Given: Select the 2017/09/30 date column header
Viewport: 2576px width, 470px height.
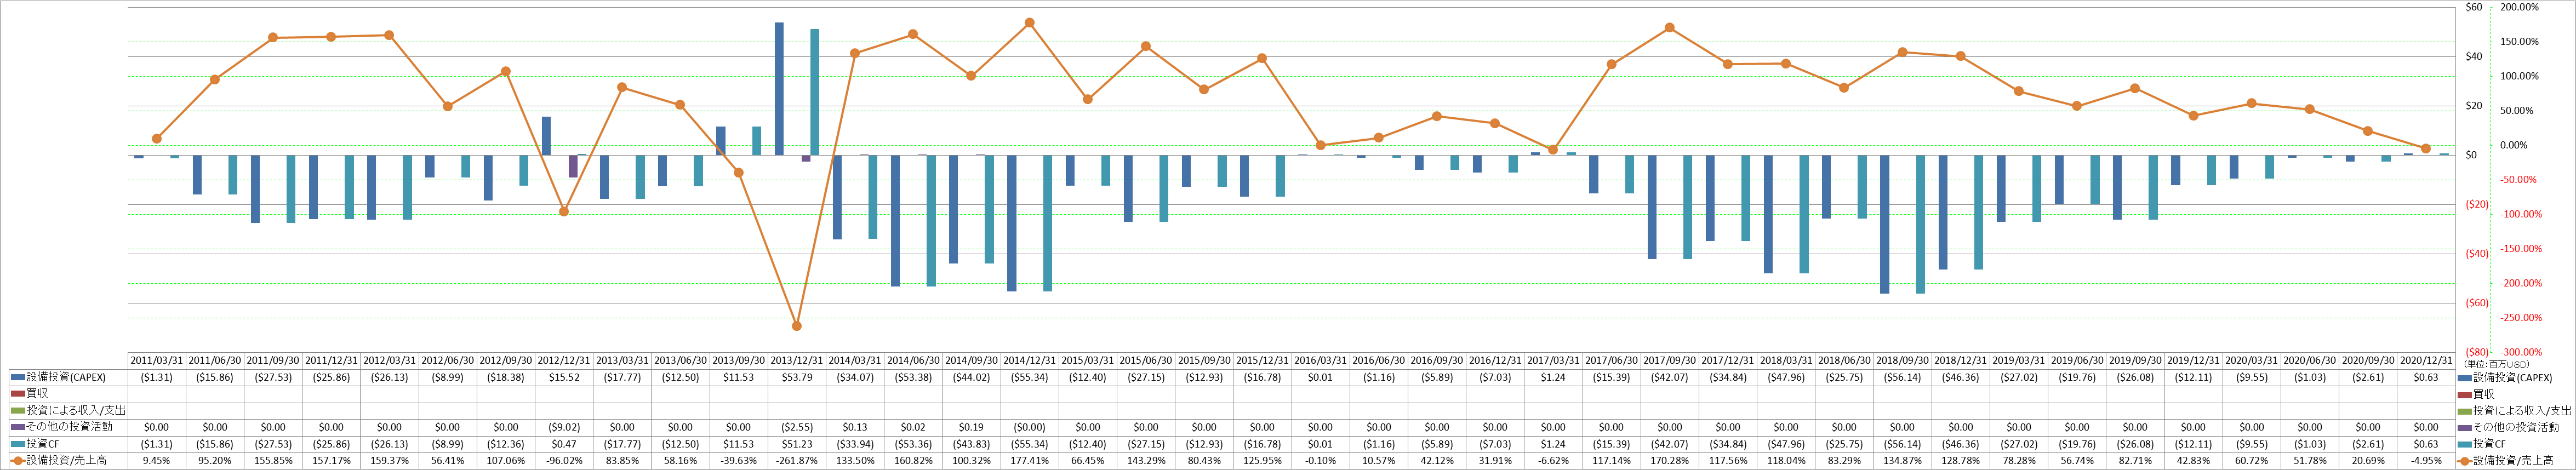Looking at the screenshot, I should [1669, 361].
